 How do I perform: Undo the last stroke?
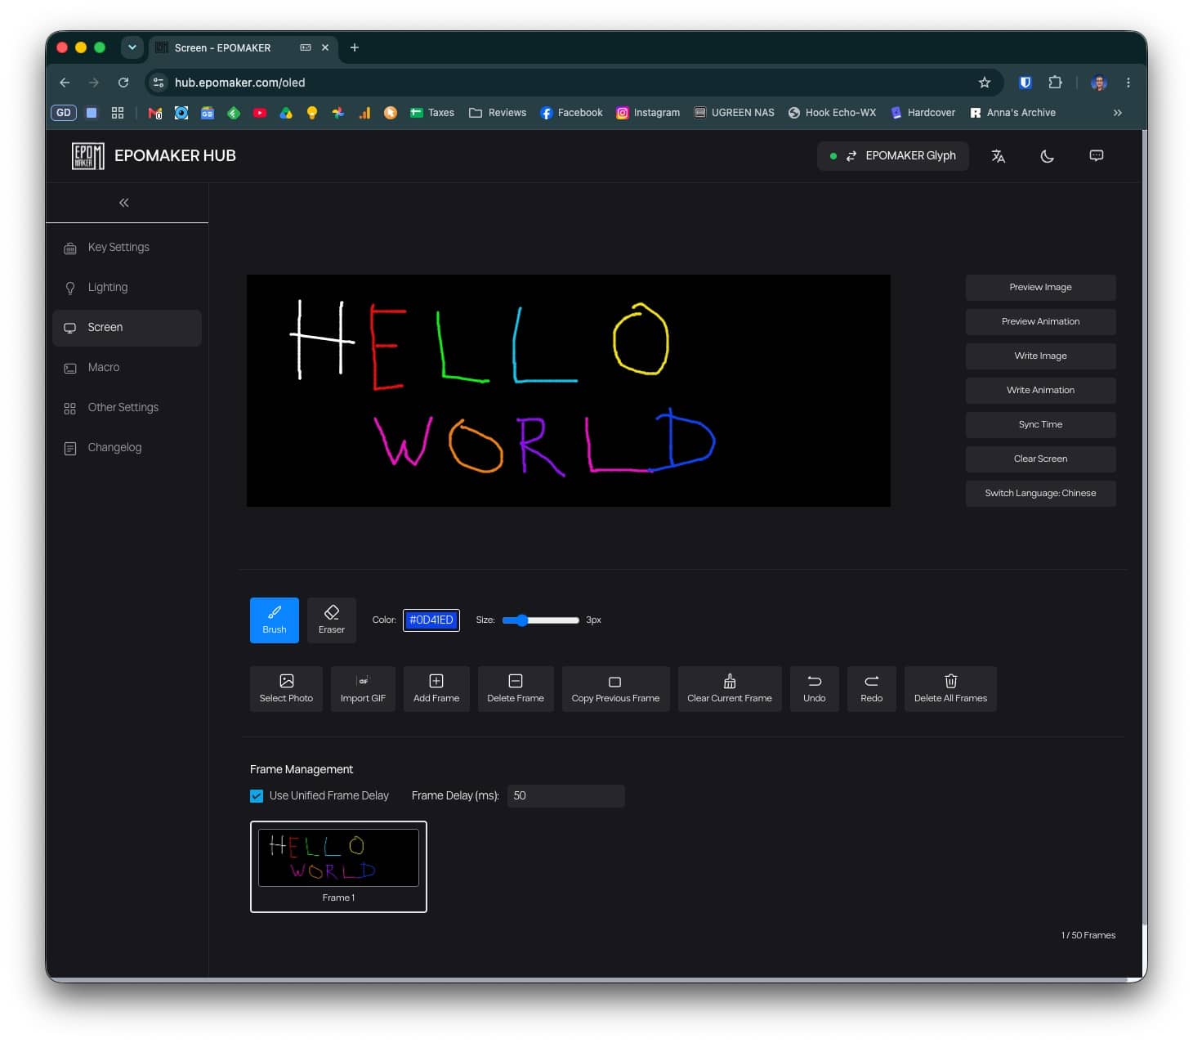[x=814, y=688]
